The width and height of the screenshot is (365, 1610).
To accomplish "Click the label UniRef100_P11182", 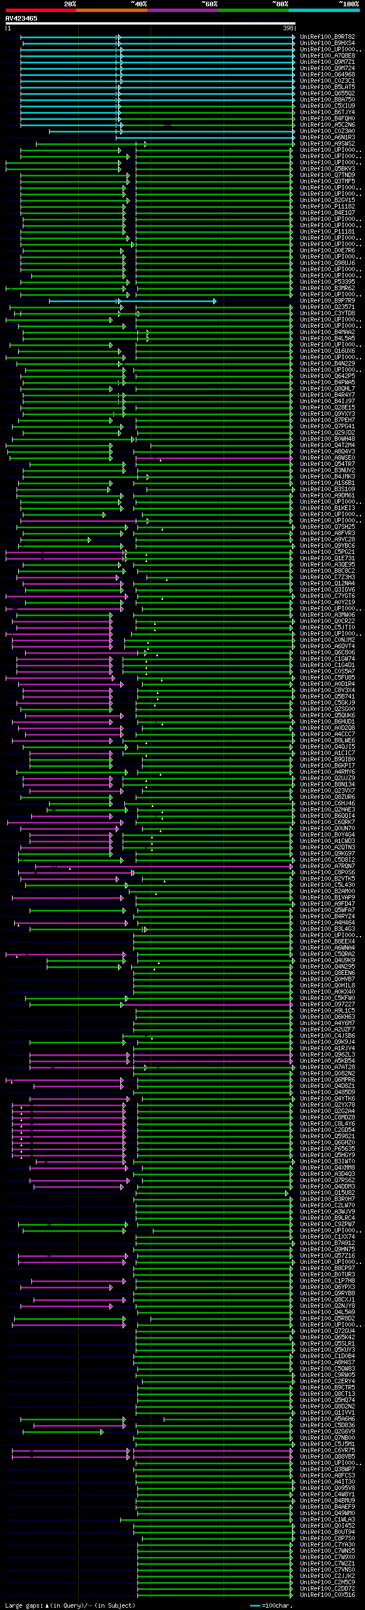I will pos(327,206).
